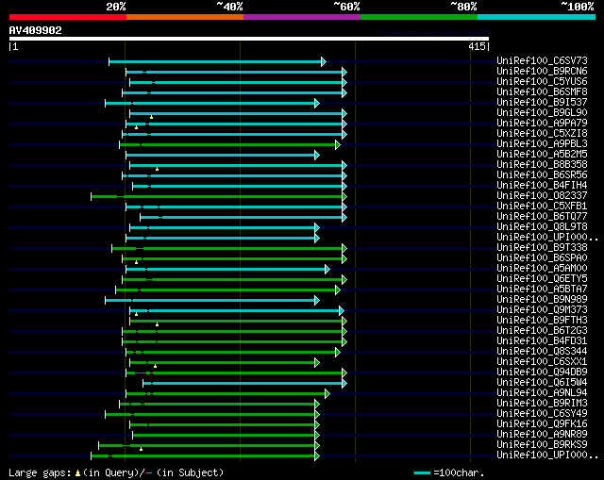Select the UniRef100_A9NR89 label
The width and height of the screenshot is (604, 480).
542,435
